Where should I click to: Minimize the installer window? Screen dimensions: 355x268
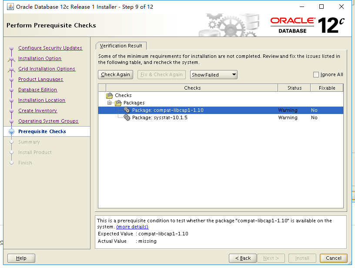pos(302,7)
